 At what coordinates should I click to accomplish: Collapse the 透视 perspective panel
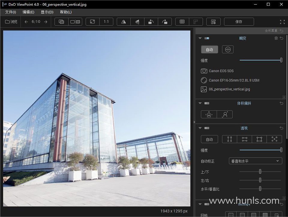[200, 128]
